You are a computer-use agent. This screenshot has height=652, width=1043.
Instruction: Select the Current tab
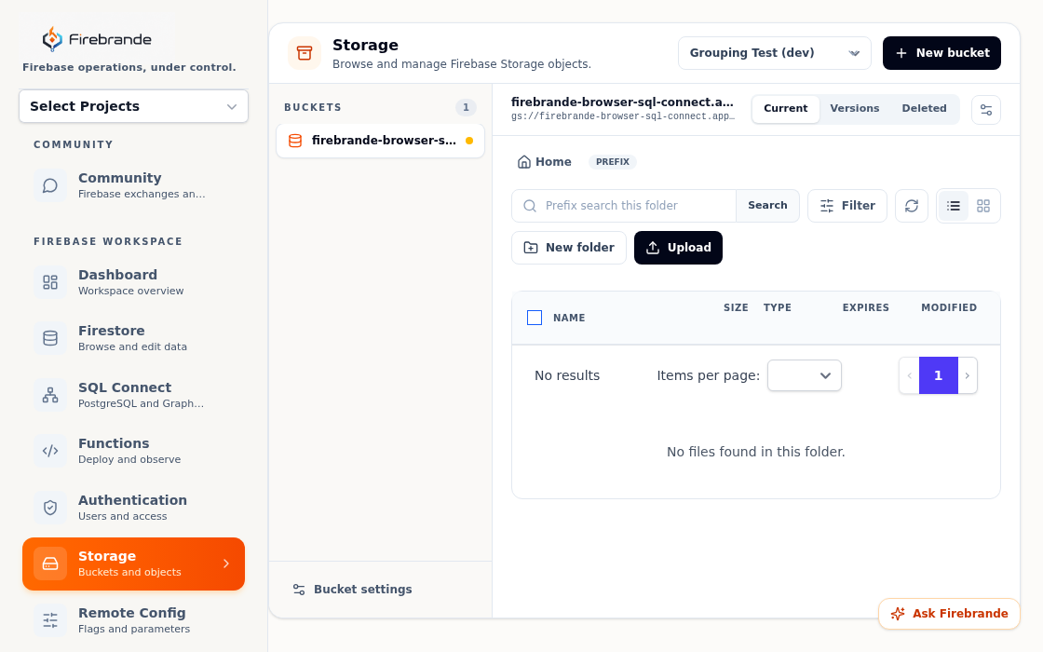(x=786, y=108)
